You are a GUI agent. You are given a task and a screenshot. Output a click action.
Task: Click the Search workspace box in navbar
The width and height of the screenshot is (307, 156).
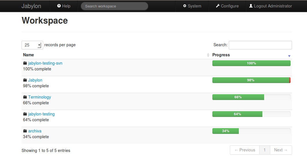[114, 6]
